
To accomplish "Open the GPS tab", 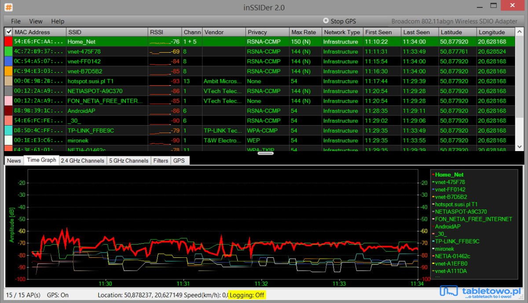I will pos(179,161).
